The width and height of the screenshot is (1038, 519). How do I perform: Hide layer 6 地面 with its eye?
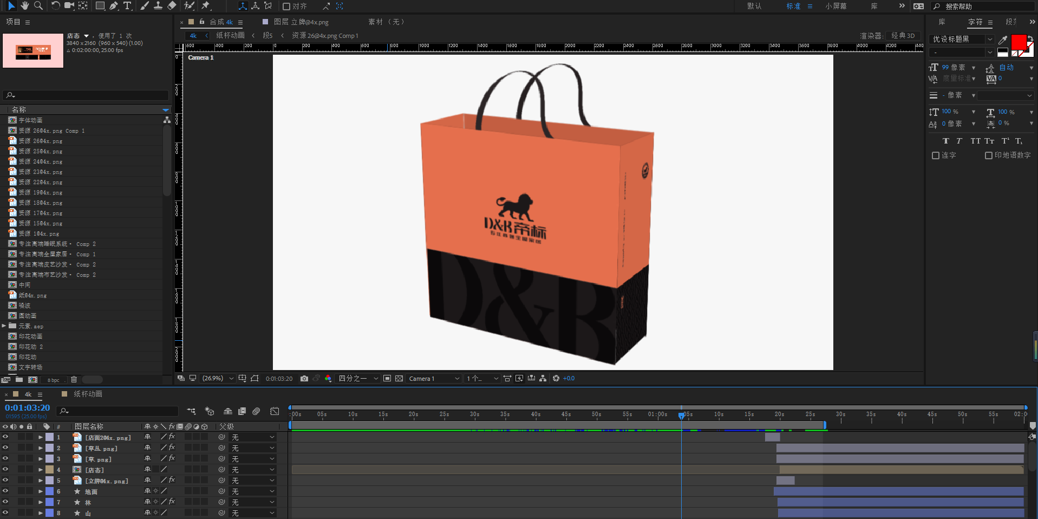5,491
